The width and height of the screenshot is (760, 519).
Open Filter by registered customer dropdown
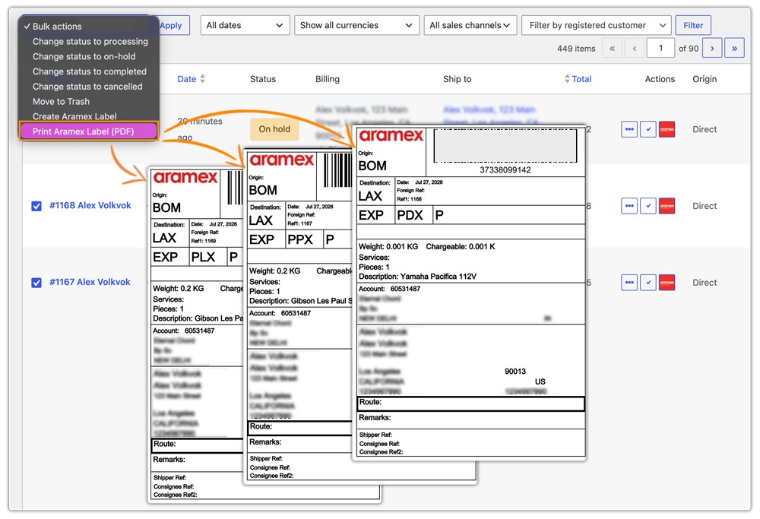tap(597, 25)
